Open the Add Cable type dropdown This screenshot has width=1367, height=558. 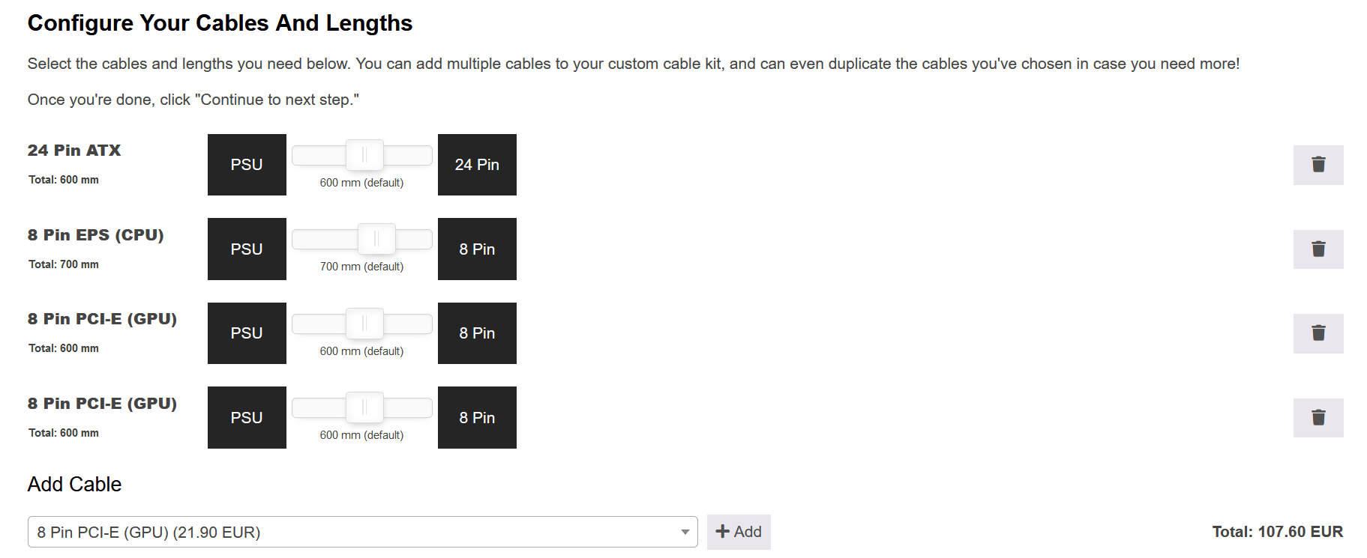[362, 532]
